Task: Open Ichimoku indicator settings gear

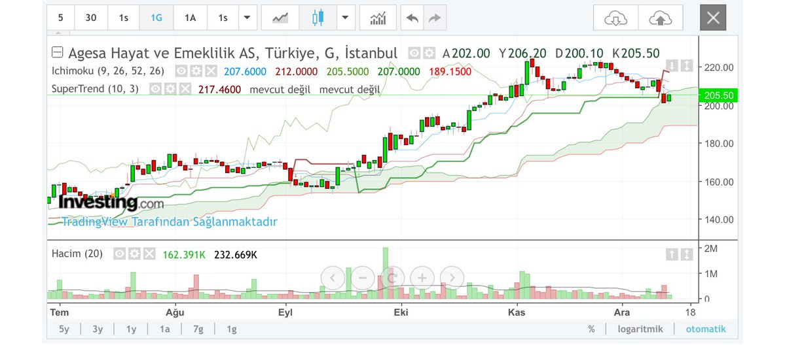Action: coord(196,71)
